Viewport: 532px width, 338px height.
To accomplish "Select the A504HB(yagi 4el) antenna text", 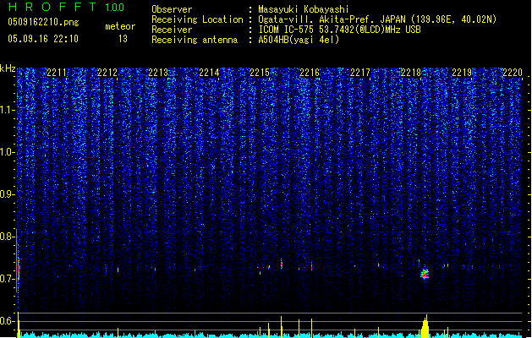I will click(299, 40).
